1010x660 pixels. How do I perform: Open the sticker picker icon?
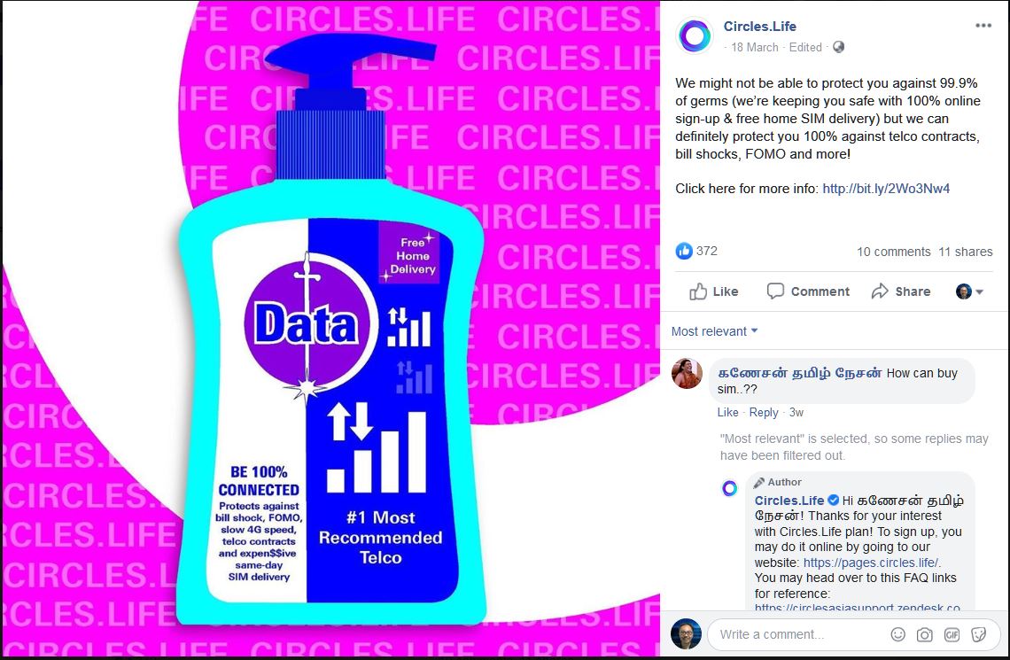(x=978, y=635)
